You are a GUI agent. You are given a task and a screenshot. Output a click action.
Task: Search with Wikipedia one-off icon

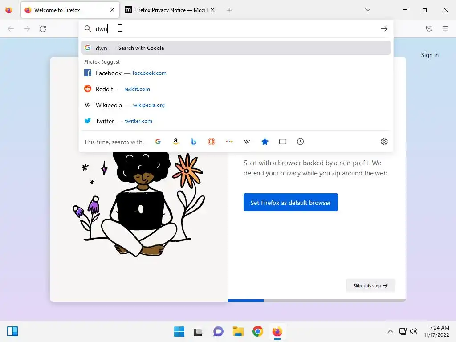[x=247, y=142]
